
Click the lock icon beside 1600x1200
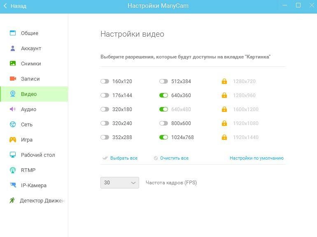(224, 109)
